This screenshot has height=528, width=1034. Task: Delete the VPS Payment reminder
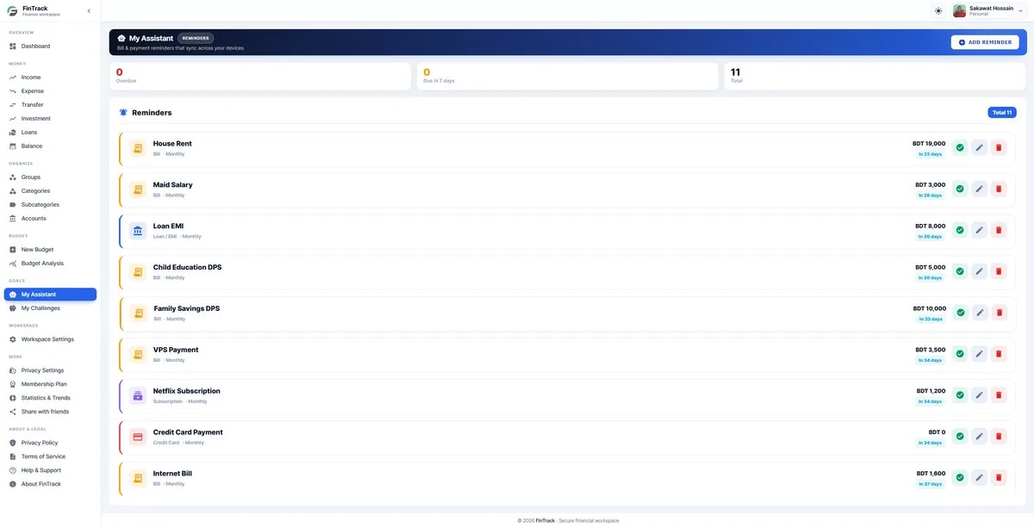coord(999,354)
